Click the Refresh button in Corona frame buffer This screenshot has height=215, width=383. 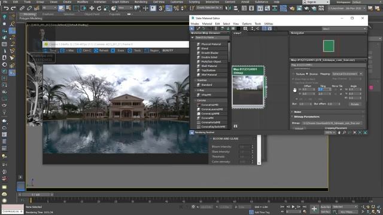(x=101, y=50)
